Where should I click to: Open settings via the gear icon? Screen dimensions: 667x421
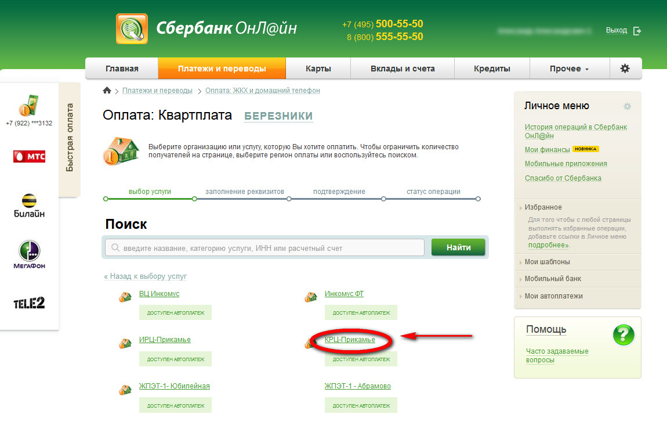point(625,69)
